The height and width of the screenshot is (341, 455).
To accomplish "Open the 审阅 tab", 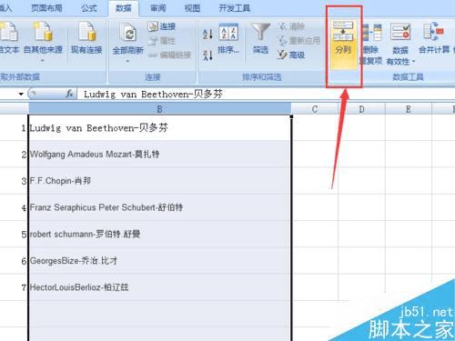I will (158, 8).
